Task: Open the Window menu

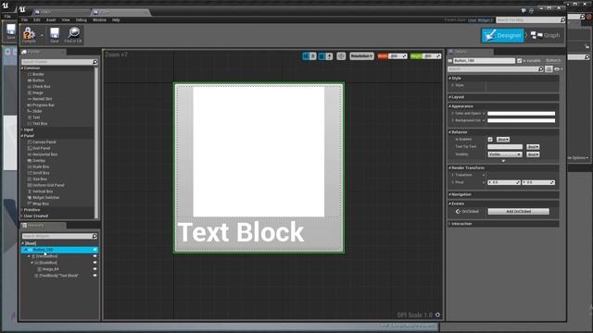Action: pyautogui.click(x=99, y=20)
